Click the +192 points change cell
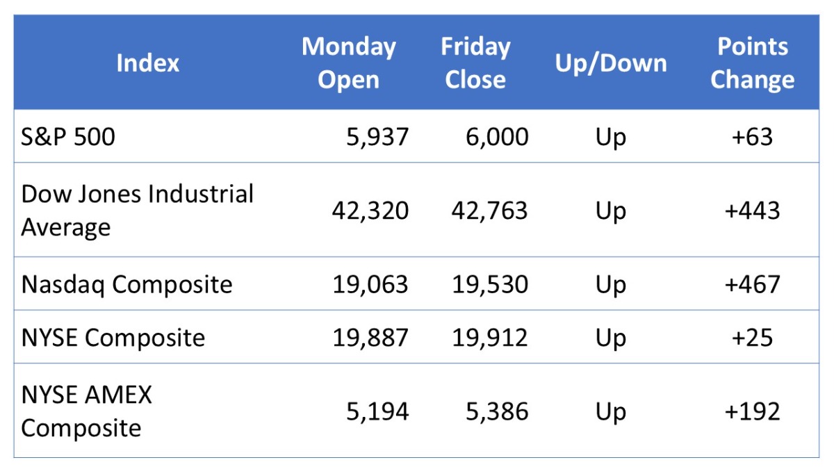Viewport: 834px width, 469px height. pos(752,411)
